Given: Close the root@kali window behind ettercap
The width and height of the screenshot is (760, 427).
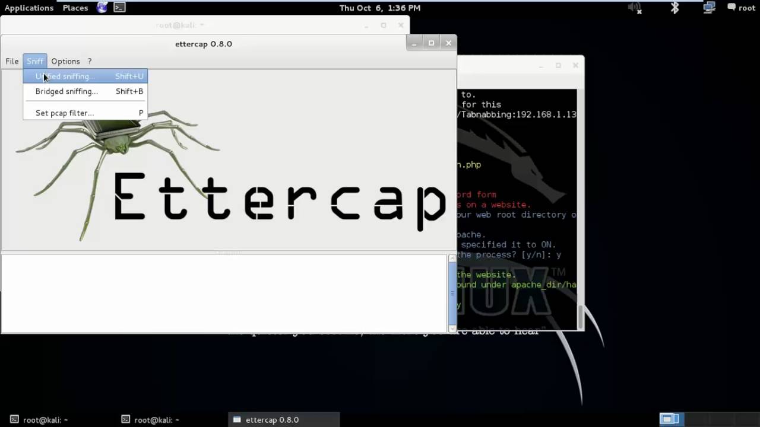Looking at the screenshot, I should (x=401, y=25).
